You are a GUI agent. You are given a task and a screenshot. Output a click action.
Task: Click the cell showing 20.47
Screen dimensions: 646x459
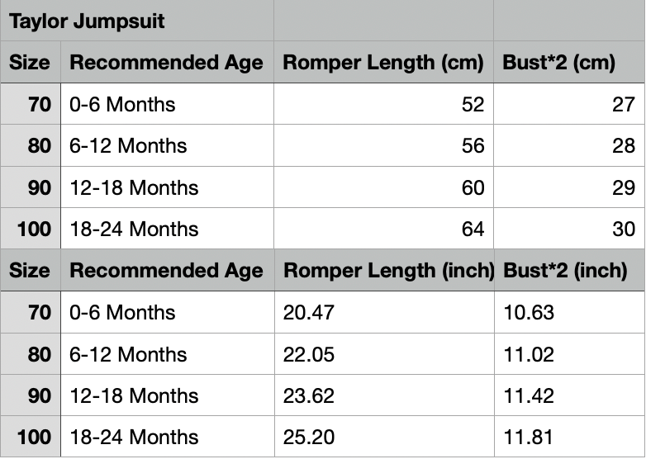point(306,313)
